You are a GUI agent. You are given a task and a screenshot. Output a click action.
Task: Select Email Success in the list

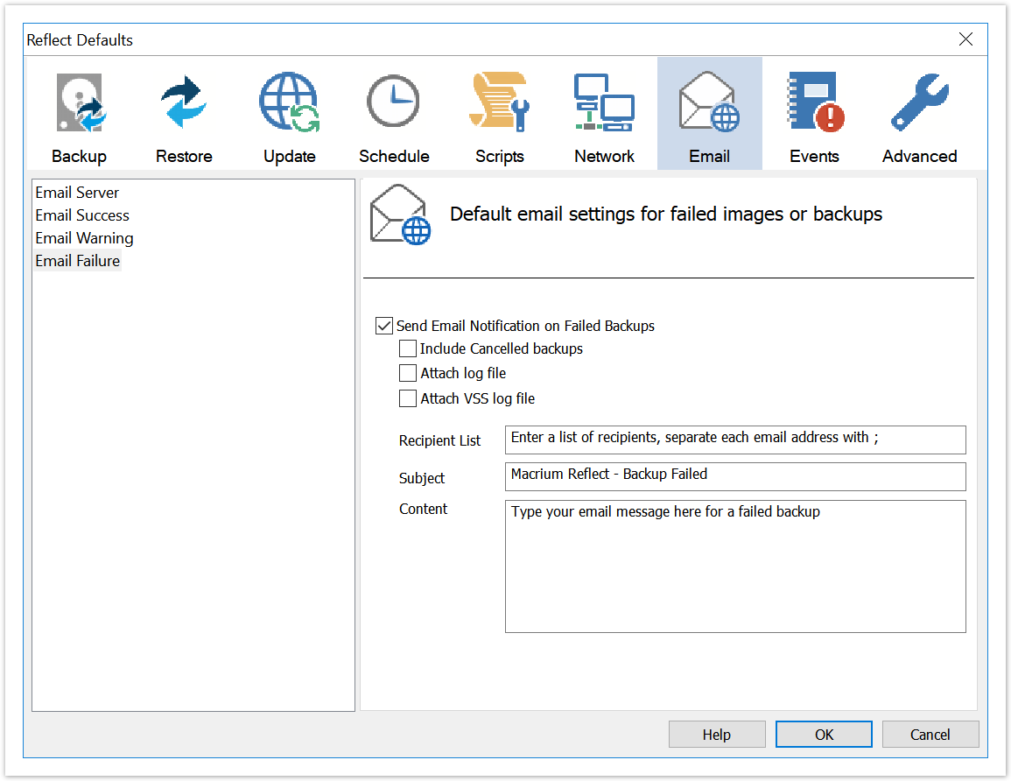click(x=82, y=215)
